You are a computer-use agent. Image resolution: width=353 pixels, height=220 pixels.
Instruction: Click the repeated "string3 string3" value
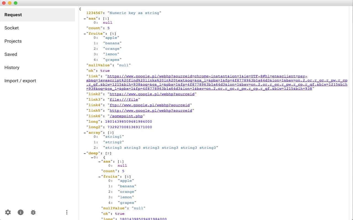pos(161,148)
